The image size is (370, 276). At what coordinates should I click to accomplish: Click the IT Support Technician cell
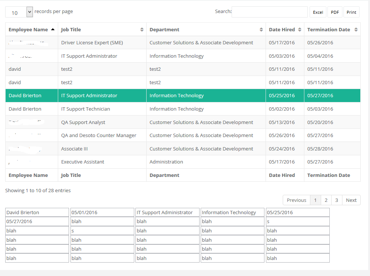coord(102,109)
